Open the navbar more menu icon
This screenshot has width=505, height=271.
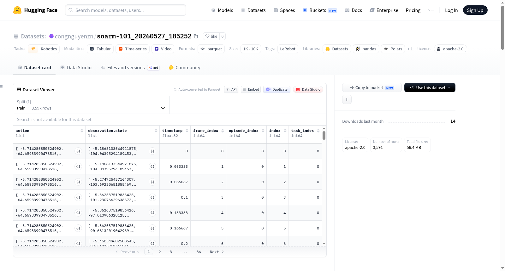(x=431, y=10)
